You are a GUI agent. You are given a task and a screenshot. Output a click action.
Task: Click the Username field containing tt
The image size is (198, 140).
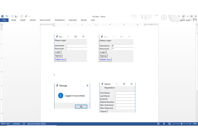click(x=123, y=46)
